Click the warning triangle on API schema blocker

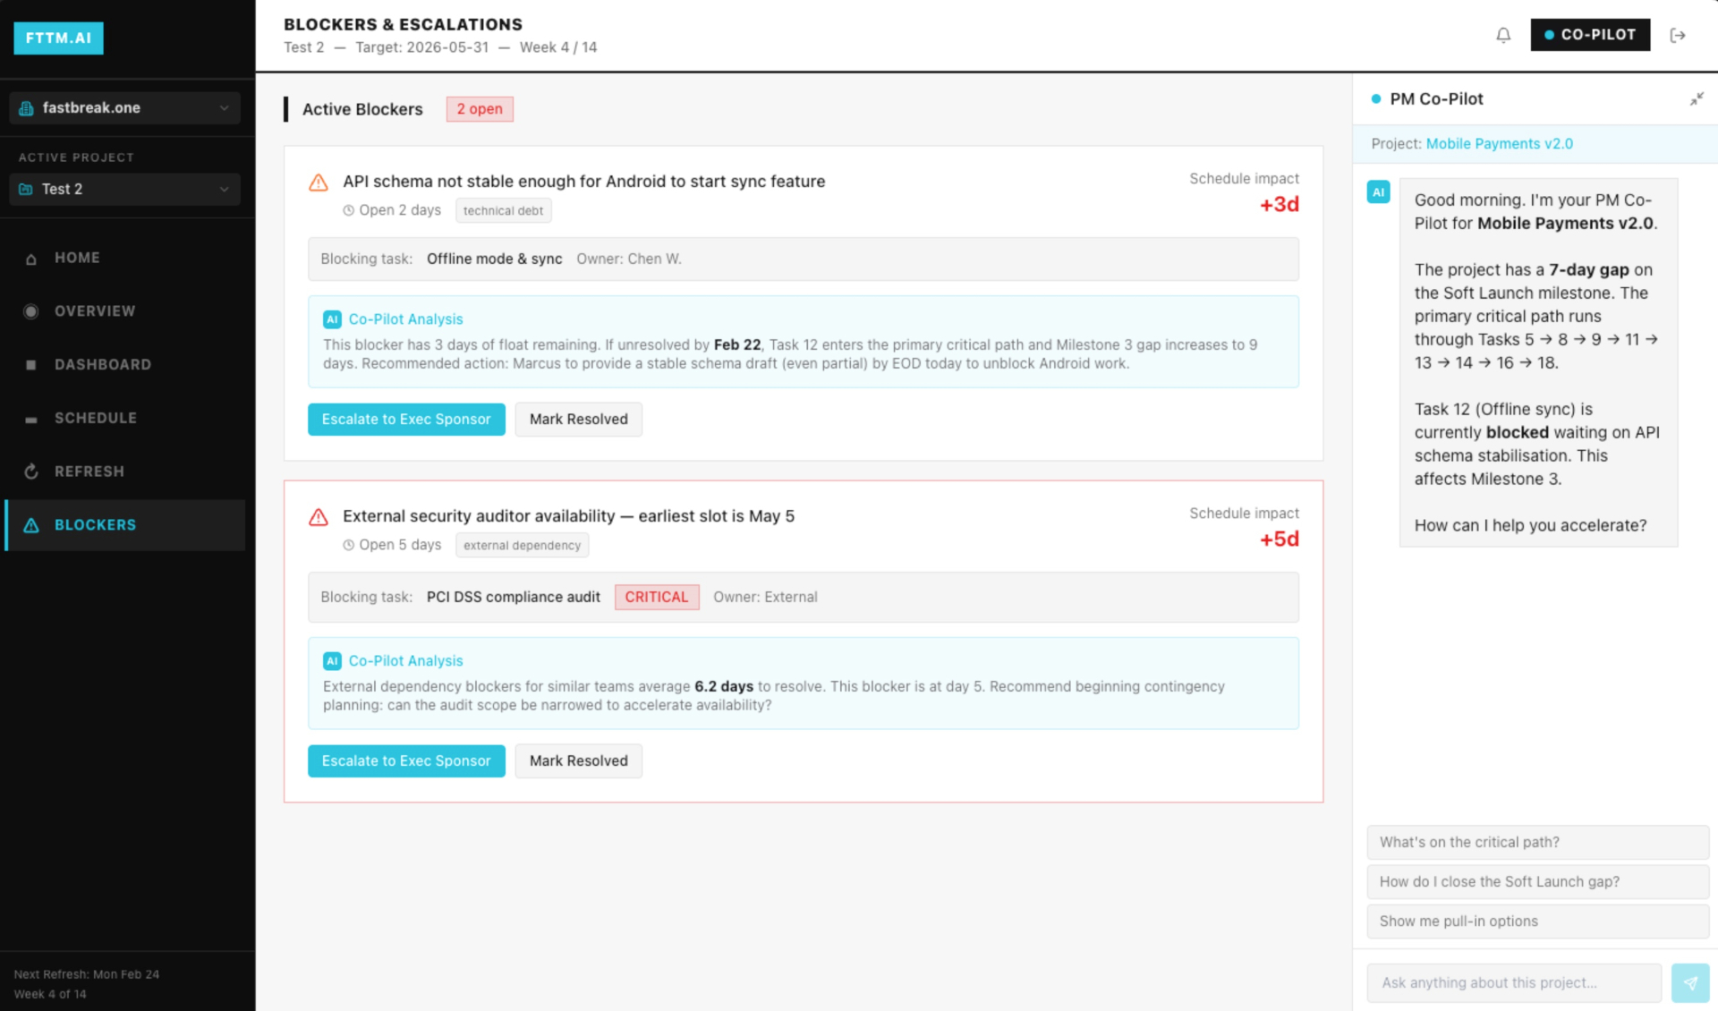click(319, 183)
